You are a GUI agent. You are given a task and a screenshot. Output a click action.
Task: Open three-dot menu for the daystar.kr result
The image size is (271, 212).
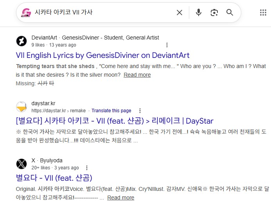(x=140, y=111)
